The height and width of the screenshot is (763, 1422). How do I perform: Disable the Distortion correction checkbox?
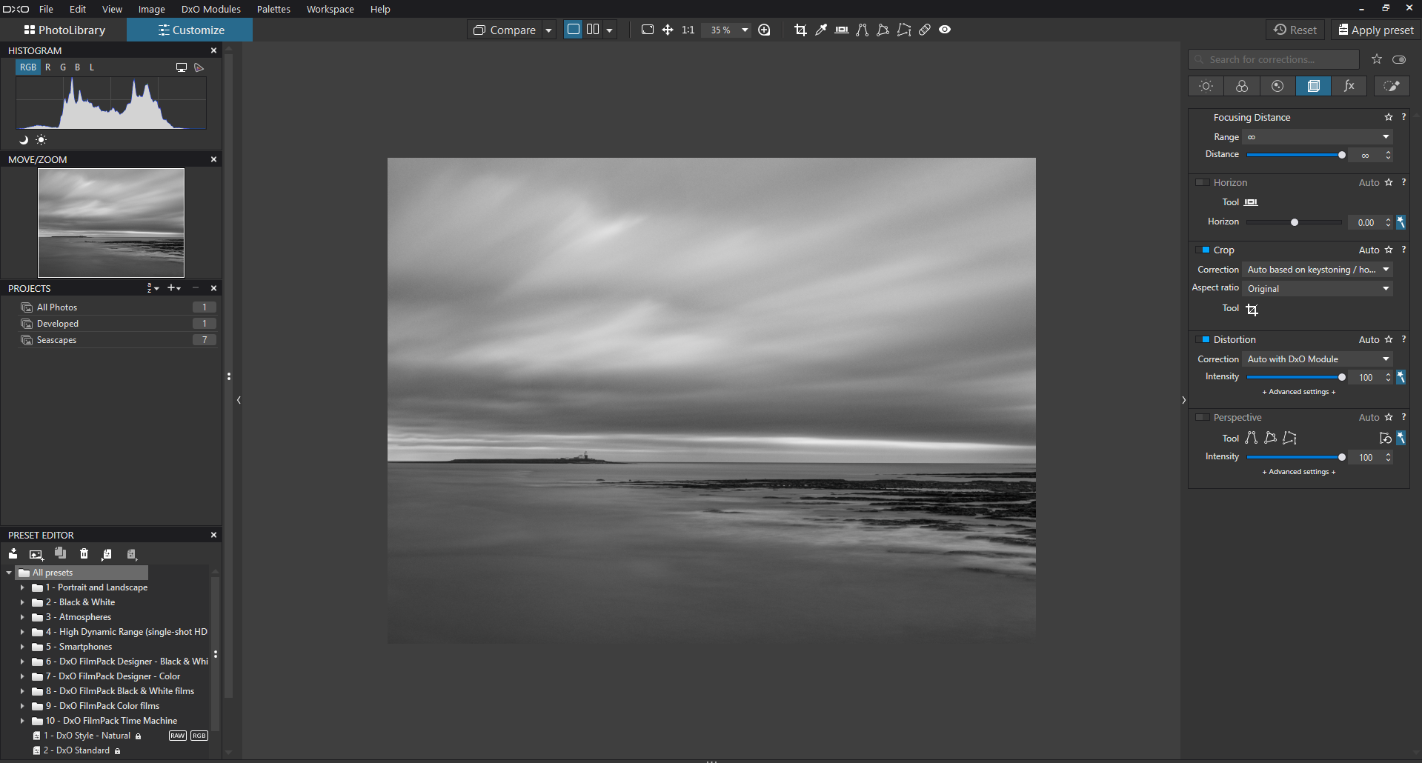1203,339
